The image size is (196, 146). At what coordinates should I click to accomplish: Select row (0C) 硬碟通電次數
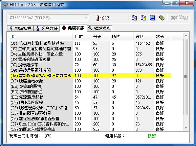[90, 81]
